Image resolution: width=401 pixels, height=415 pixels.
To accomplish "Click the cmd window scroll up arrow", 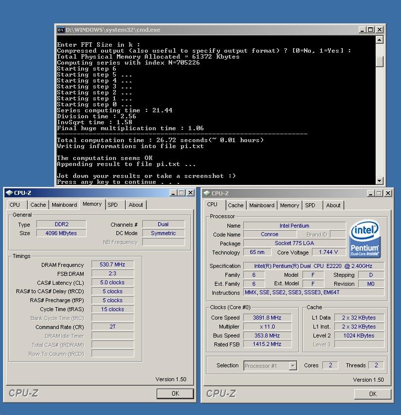I will (x=380, y=40).
